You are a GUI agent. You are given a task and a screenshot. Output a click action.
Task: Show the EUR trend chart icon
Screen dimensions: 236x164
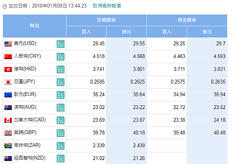pyautogui.click(x=61, y=95)
